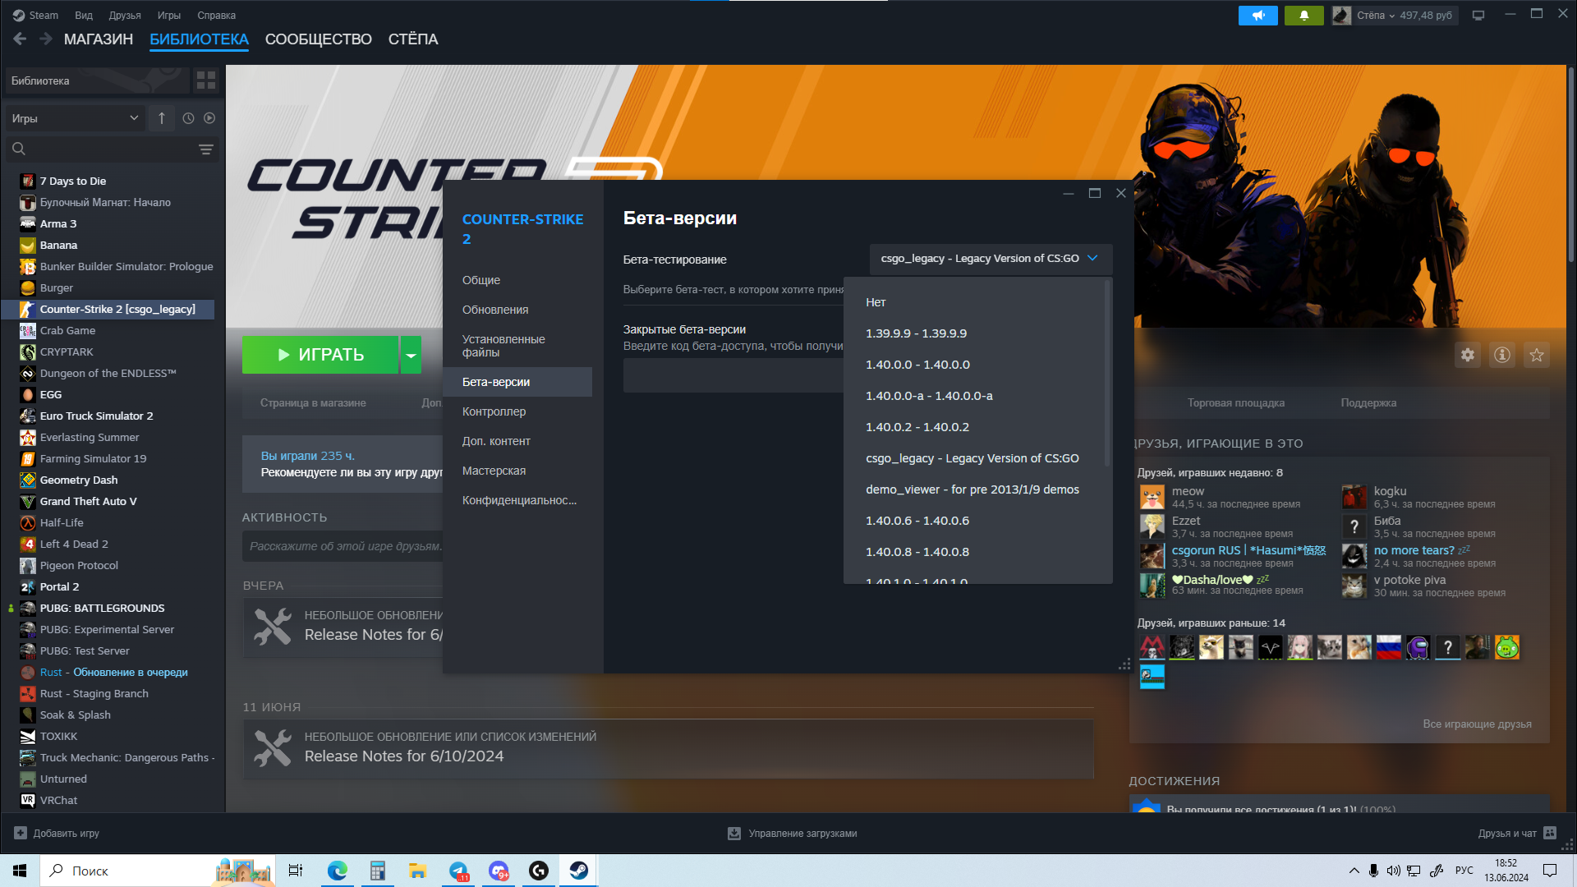Image resolution: width=1577 pixels, height=887 pixels.
Task: Click the green ИГРАТЬ button
Action: coord(320,355)
